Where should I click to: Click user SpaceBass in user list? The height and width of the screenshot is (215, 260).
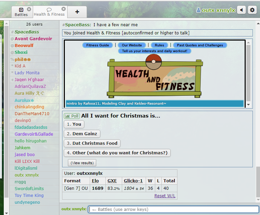(34, 32)
